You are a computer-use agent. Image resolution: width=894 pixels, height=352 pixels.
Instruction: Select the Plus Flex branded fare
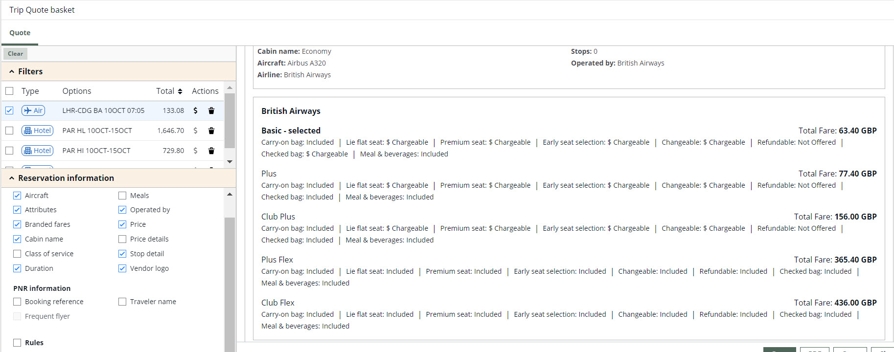(x=277, y=260)
